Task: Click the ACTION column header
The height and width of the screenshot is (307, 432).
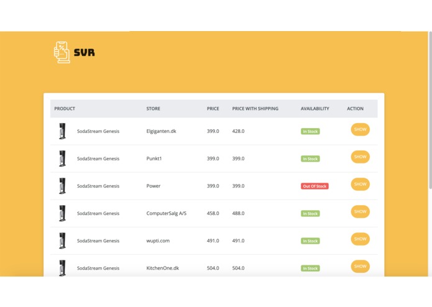Action: [x=355, y=109]
